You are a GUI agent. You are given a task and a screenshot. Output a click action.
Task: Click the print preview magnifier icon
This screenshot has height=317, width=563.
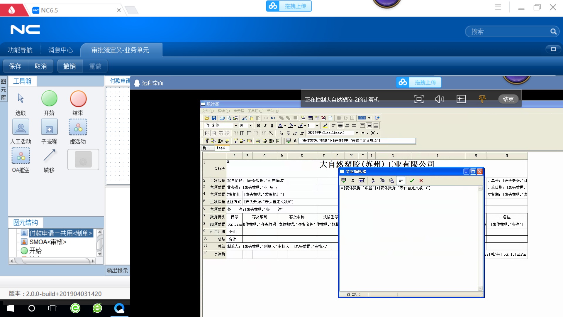[229, 118]
